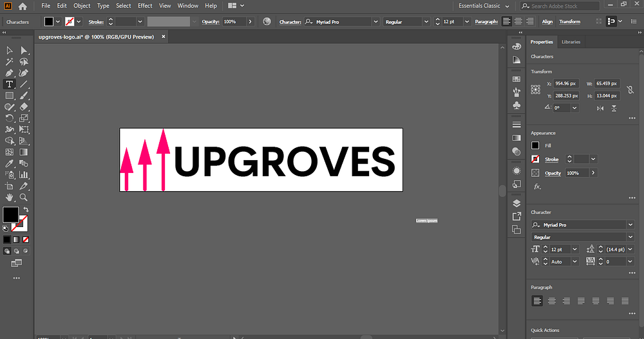Flip selection horizontally in Transform
This screenshot has height=339, width=644.
(x=600, y=108)
